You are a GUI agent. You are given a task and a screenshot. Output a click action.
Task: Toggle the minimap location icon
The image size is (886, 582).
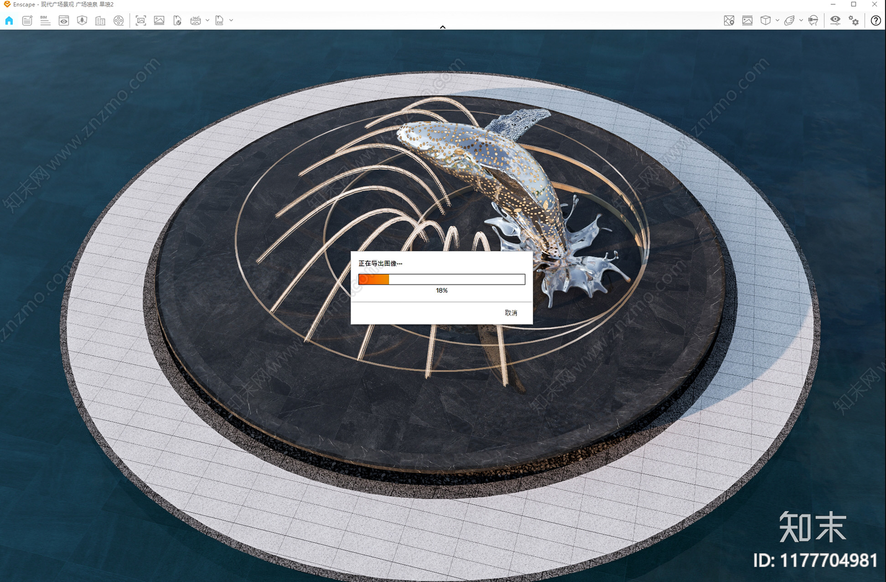click(729, 20)
